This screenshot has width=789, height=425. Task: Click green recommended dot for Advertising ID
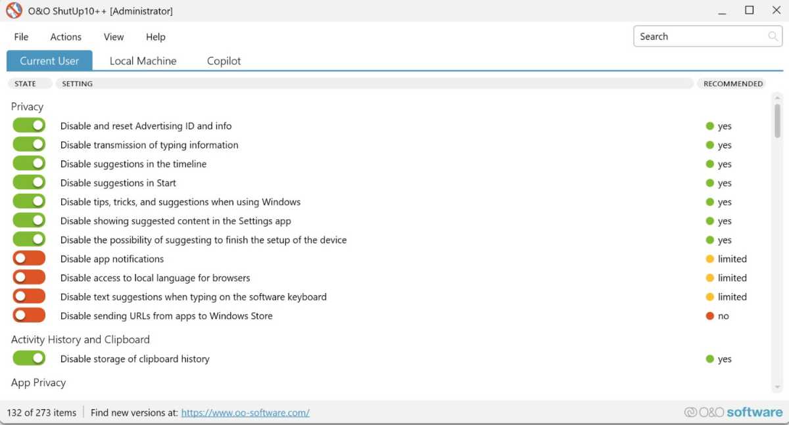coord(709,126)
